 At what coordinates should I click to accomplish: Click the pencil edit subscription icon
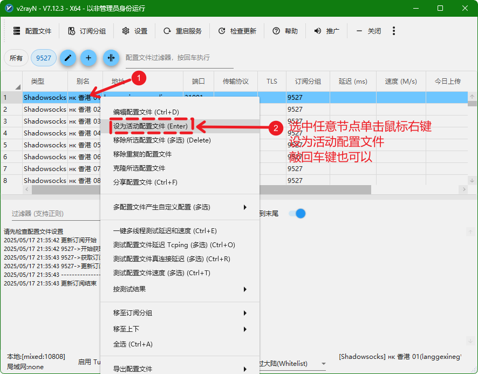click(68, 58)
